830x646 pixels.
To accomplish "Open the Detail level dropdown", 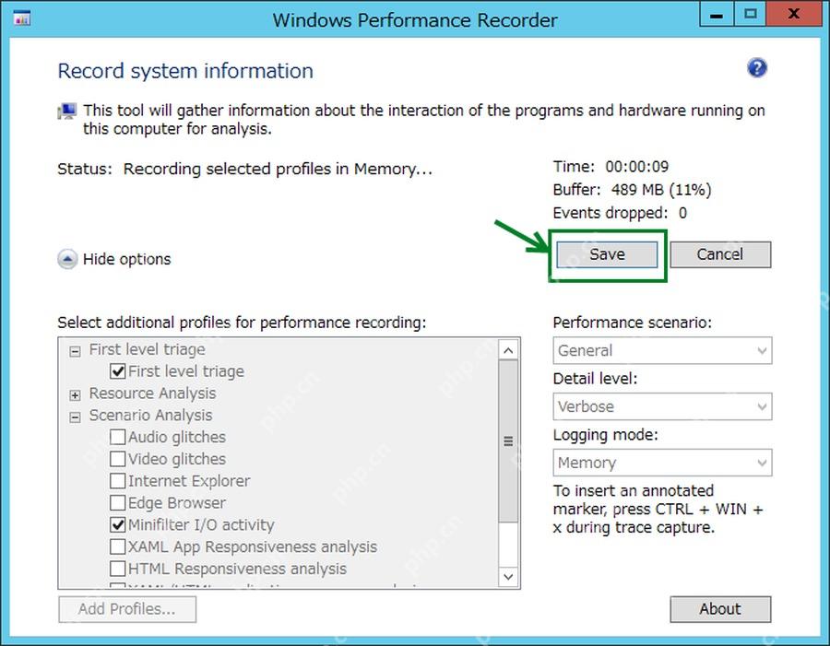I will (x=662, y=406).
